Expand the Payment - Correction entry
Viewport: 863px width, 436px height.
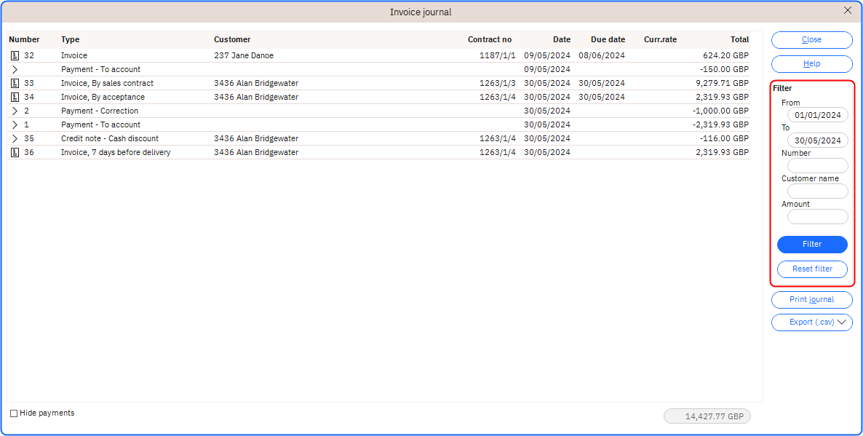click(x=15, y=111)
